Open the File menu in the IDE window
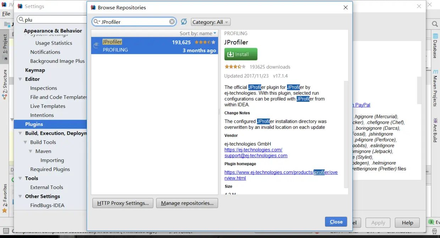440x238 pixels. click(6, 14)
